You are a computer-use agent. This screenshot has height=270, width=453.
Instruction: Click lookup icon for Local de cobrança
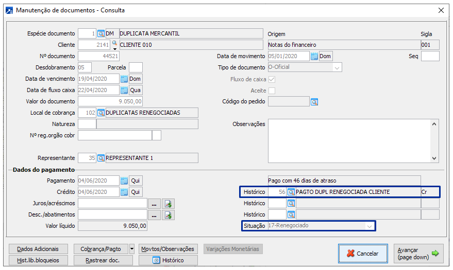pyautogui.click(x=101, y=113)
